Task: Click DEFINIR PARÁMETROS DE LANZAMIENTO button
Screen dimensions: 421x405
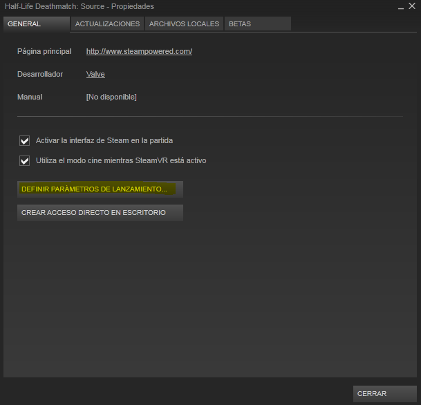Action: [100, 189]
